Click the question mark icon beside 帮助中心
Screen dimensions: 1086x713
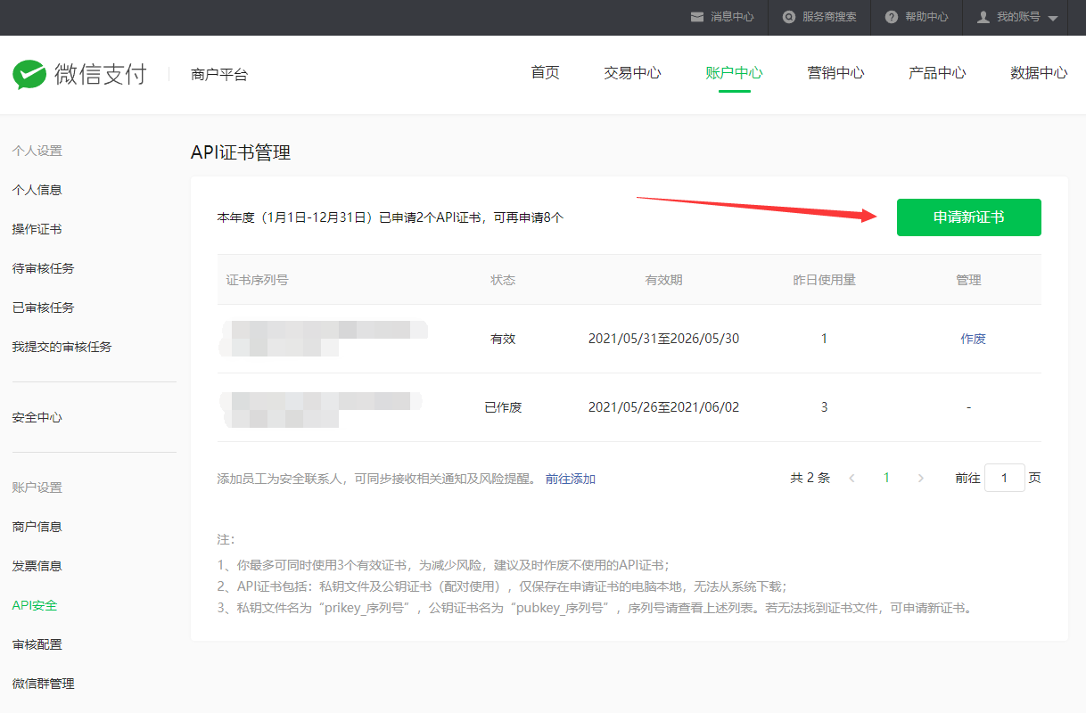point(892,17)
